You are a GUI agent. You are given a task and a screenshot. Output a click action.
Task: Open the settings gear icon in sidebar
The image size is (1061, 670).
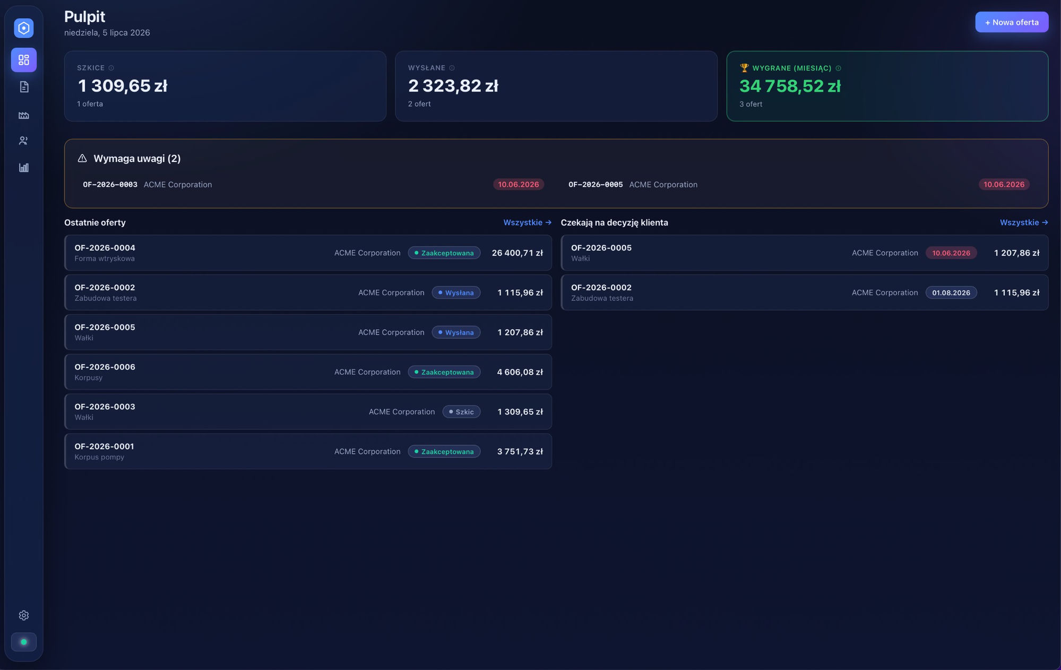pos(24,615)
